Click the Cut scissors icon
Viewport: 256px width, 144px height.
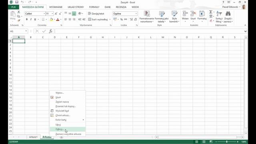tap(19, 12)
